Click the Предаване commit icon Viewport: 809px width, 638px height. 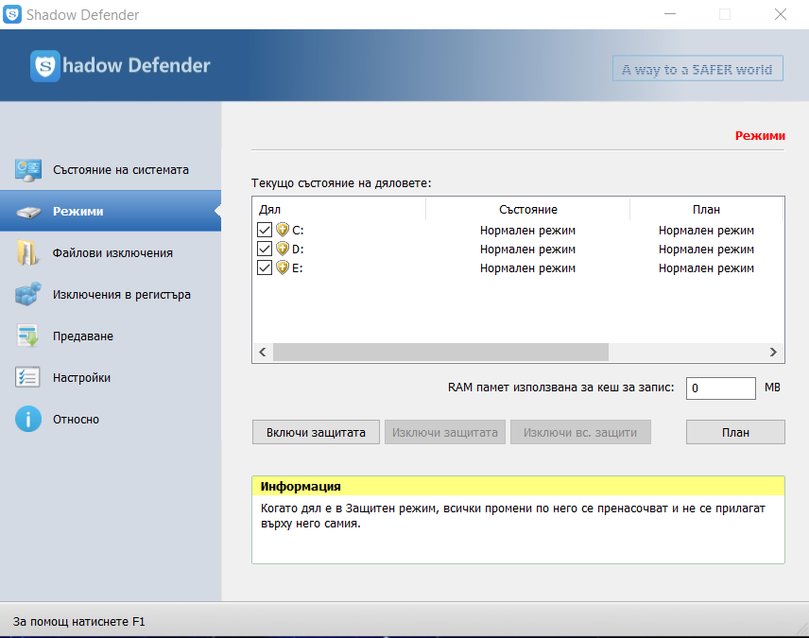(27, 336)
